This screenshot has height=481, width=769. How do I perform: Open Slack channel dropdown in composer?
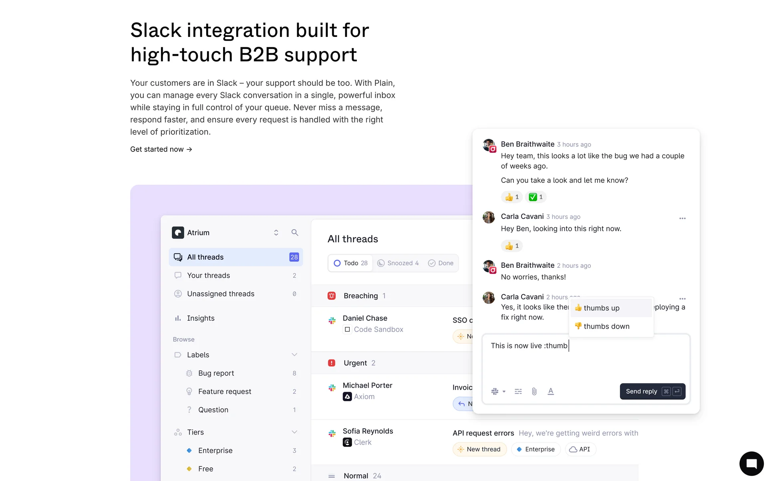(x=498, y=391)
